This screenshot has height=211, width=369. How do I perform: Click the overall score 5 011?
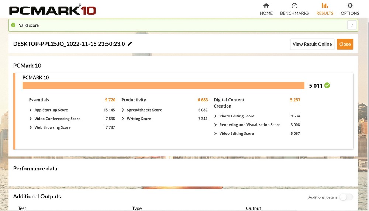click(315, 86)
